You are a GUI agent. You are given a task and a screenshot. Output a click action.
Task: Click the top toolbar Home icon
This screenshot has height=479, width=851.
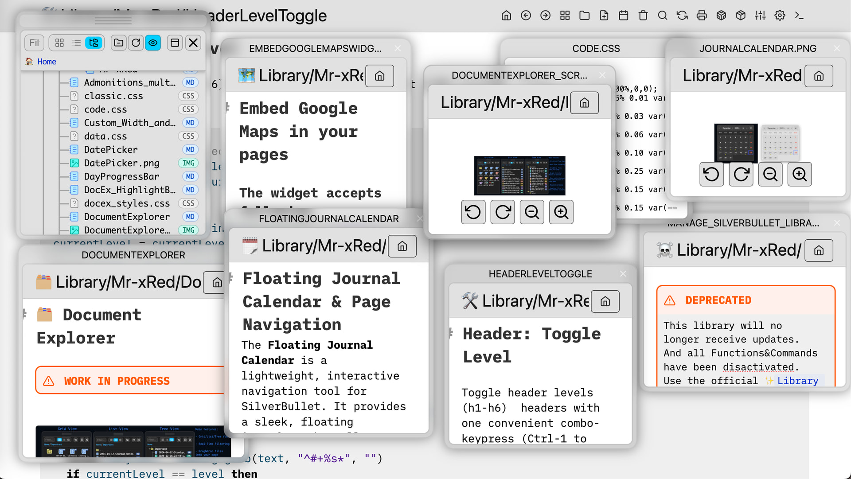coord(506,16)
